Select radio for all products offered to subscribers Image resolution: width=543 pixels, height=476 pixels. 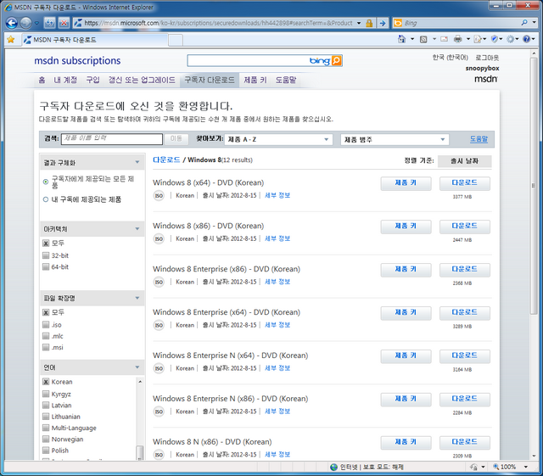[x=45, y=182]
